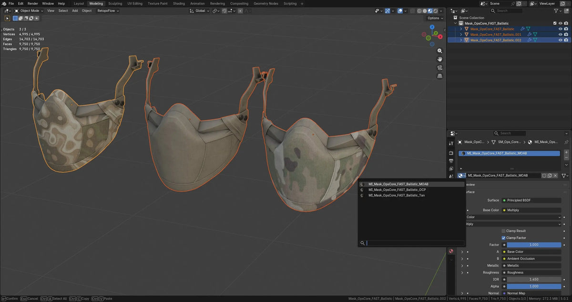
Task: Duplicate material with the new material icon
Action: tap(550, 176)
